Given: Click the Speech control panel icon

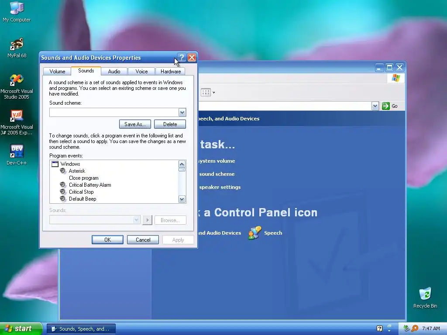Looking at the screenshot, I should click(254, 233).
